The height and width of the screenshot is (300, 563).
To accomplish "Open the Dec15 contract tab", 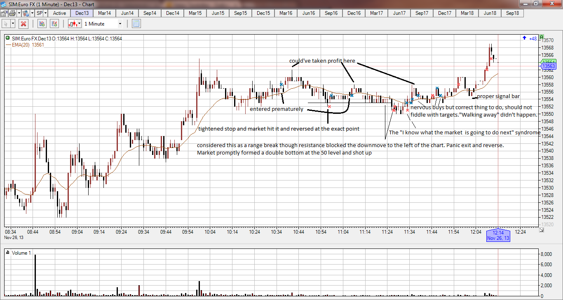I will pyautogui.click(x=263, y=13).
